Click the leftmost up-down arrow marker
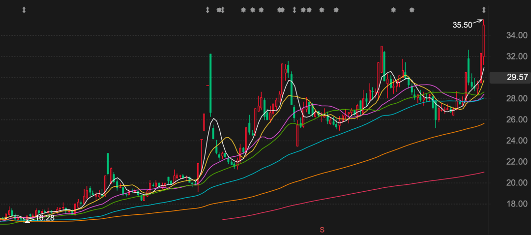 point(24,10)
